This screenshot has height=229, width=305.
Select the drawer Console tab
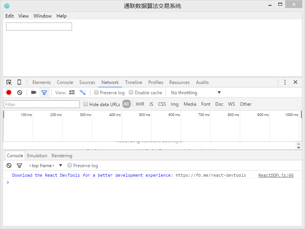15,156
